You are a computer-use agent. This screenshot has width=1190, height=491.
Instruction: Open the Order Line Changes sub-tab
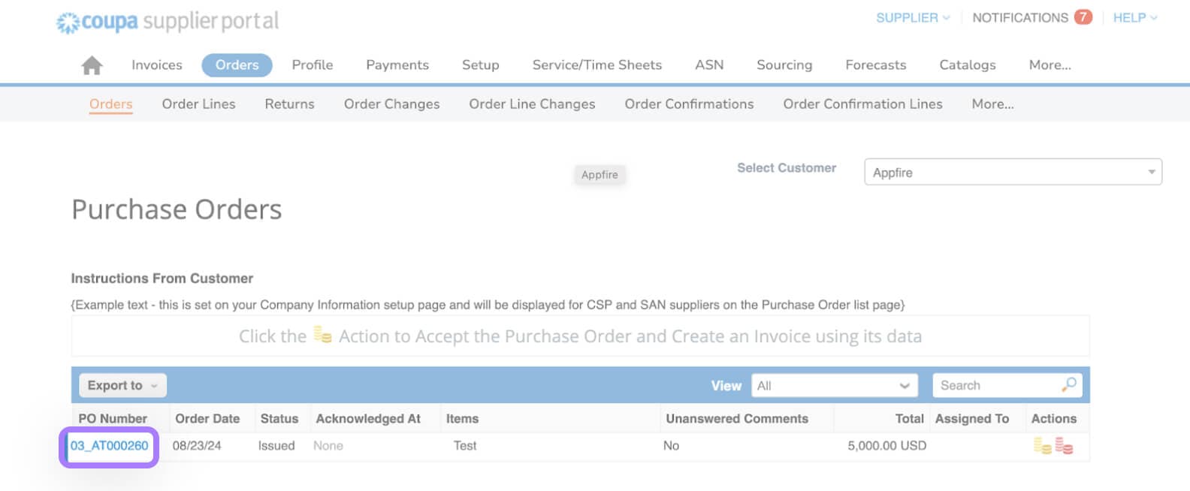coord(532,104)
